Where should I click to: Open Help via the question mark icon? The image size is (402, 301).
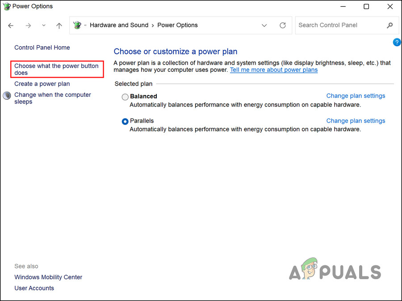coord(397,42)
